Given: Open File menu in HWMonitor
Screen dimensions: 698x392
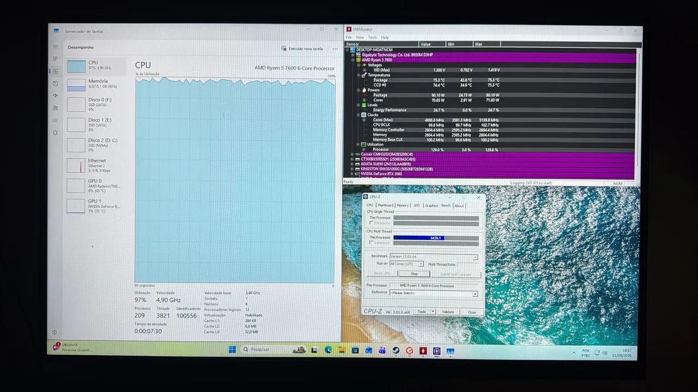Looking at the screenshot, I should point(349,38).
